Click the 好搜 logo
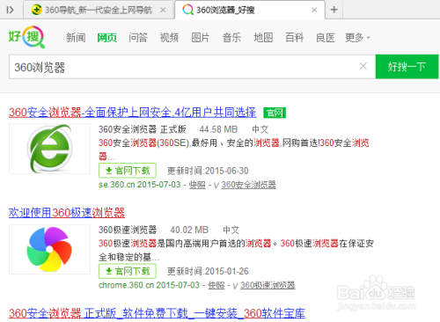 [26, 37]
